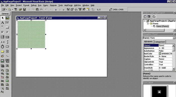
Task: Click the Save Project toolbar icon
Action: [24, 9]
